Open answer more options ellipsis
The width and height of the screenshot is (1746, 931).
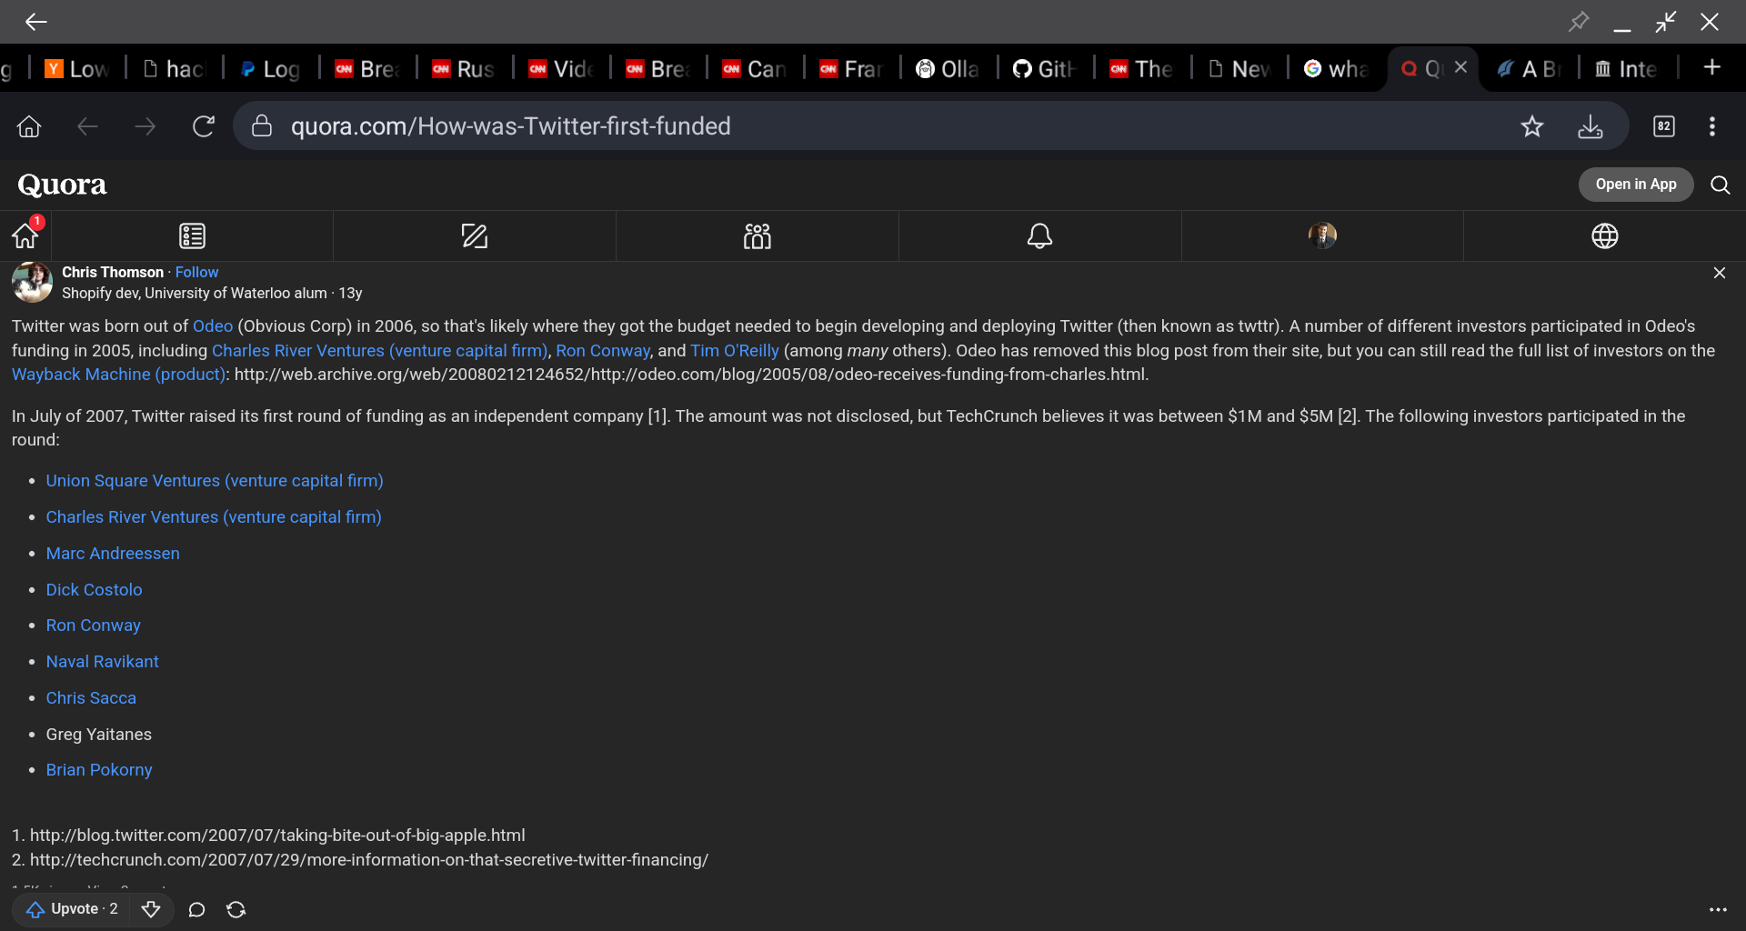point(1717,909)
